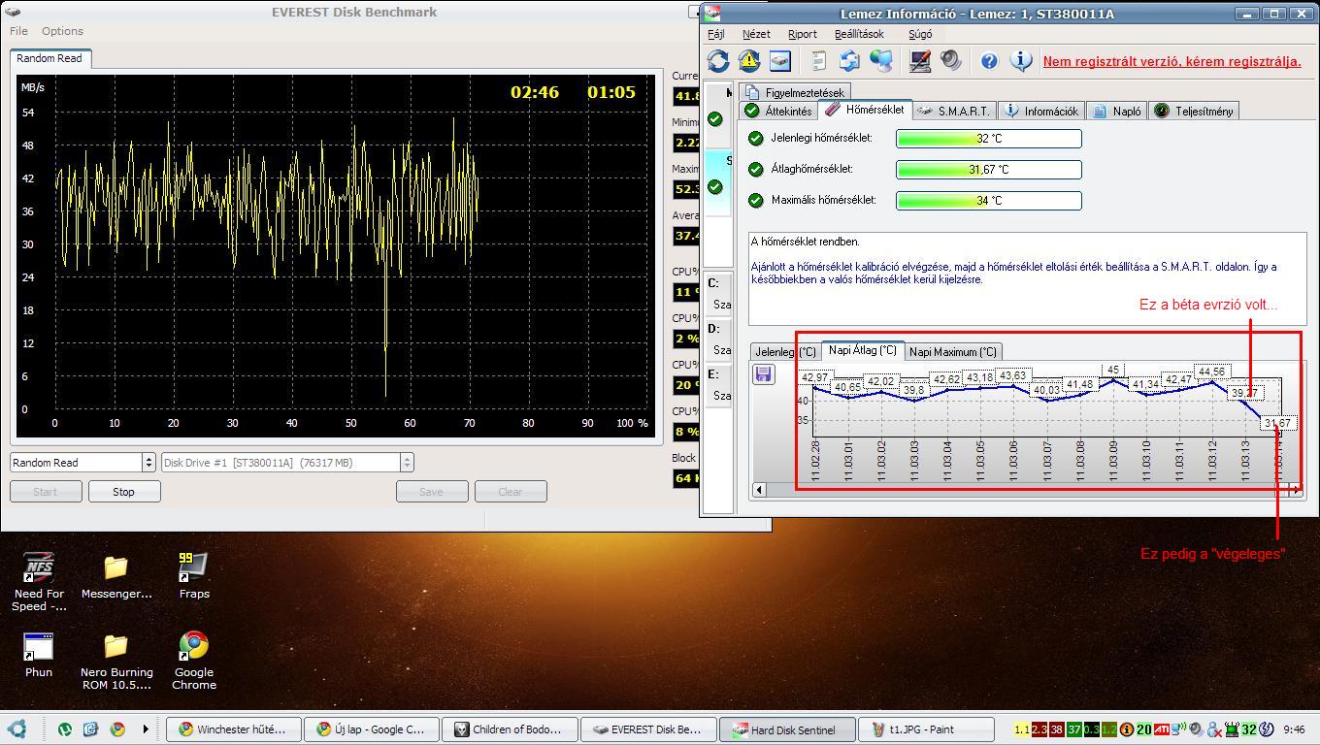Select the Random Read tab in EVEREST
This screenshot has height=745, width=1320.
coord(49,58)
